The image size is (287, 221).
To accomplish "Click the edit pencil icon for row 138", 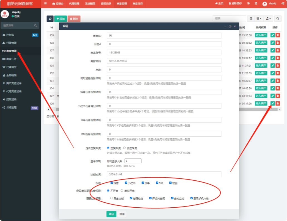I will coord(273,43).
